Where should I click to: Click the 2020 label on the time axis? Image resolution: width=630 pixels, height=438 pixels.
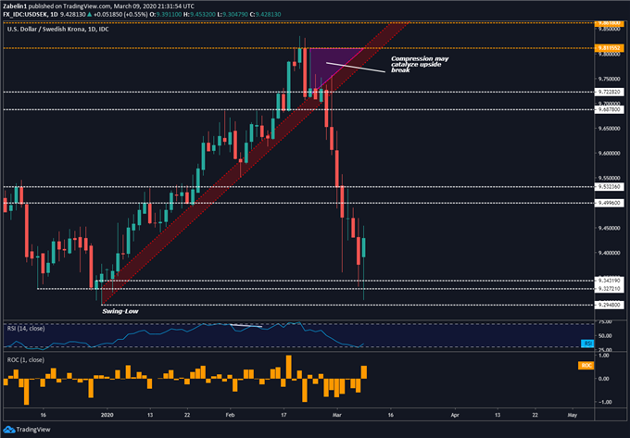[x=107, y=415]
